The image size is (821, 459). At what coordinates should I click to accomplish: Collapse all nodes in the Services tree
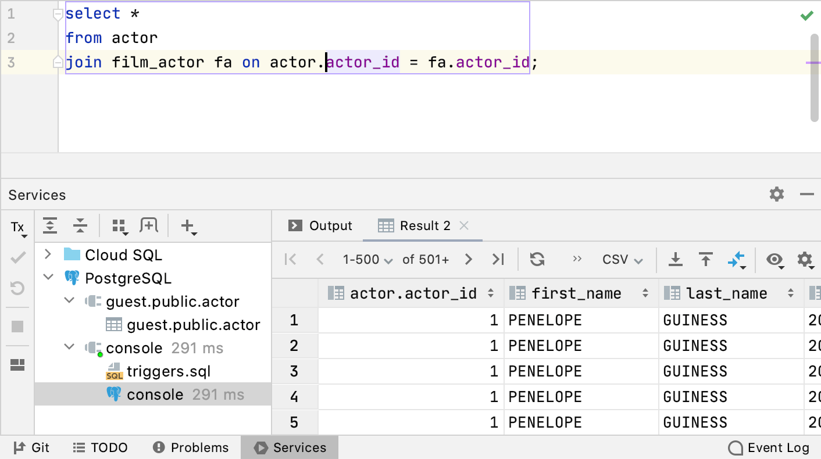click(x=80, y=225)
